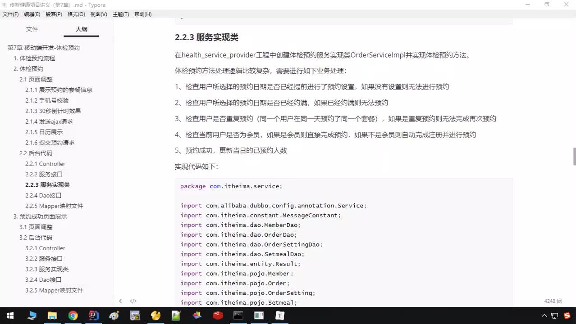Open the Windows Start menu
This screenshot has height=324, width=576.
[x=10, y=315]
